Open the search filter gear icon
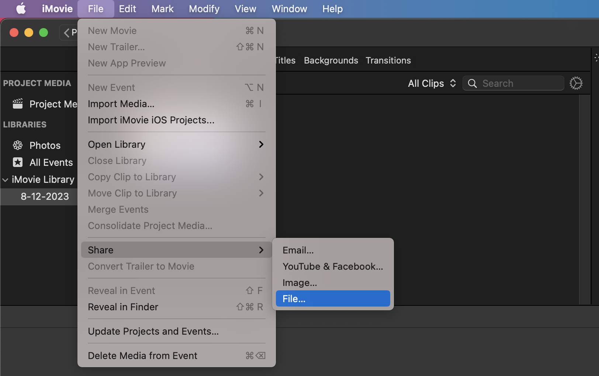 576,83
